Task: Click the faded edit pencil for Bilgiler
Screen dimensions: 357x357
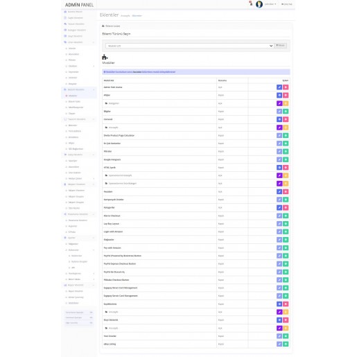Action: (x=279, y=112)
